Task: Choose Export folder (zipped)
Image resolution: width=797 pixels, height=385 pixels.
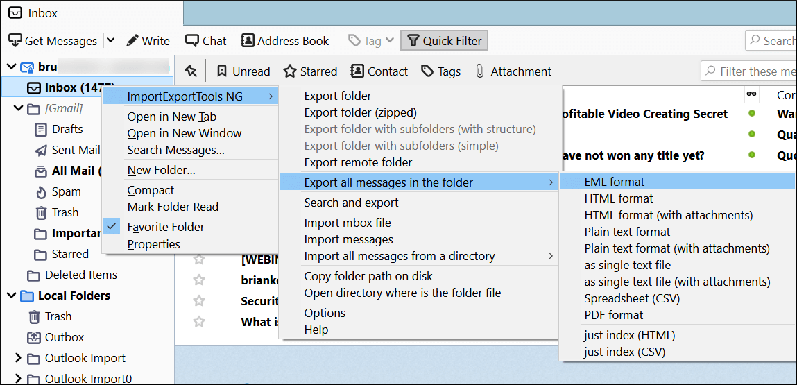Action: click(360, 112)
